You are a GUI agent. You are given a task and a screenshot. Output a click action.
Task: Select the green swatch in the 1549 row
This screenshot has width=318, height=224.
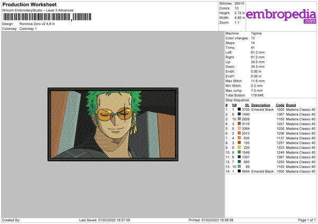pyautogui.click(x=239, y=152)
